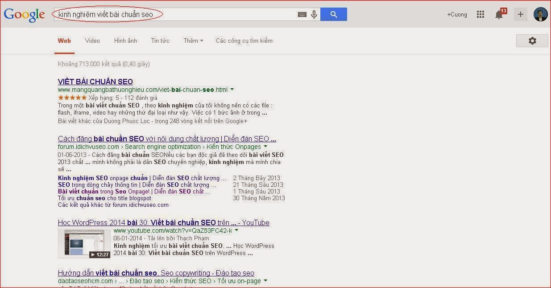Open the account profile picture

[540, 14]
